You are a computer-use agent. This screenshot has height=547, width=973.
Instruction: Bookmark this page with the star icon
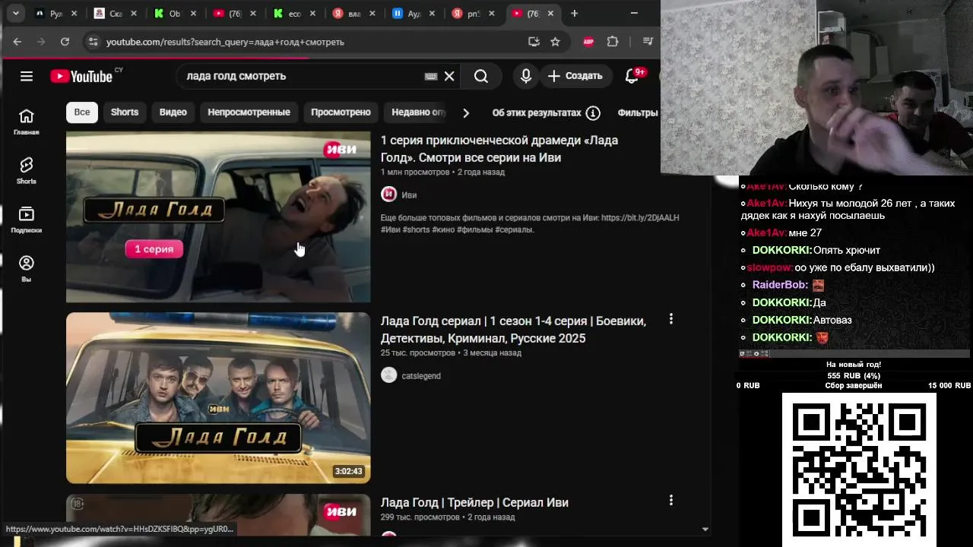point(555,42)
